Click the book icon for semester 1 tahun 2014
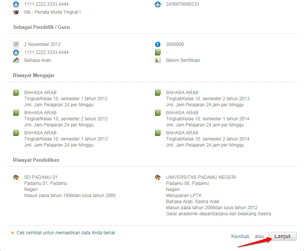The height and width of the screenshot is (251, 304). pyautogui.click(x=158, y=113)
